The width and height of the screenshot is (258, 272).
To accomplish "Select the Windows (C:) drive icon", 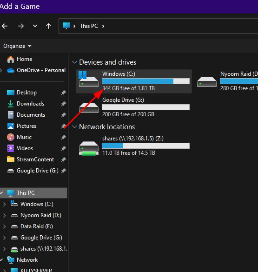I will point(89,80).
